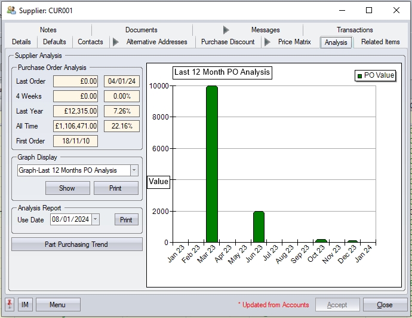Click the supplier window title bar icon
The image size is (412, 318).
tap(11, 10)
